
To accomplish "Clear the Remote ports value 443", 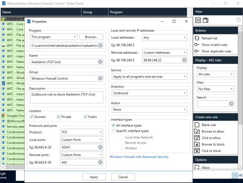I will [x=100, y=162].
